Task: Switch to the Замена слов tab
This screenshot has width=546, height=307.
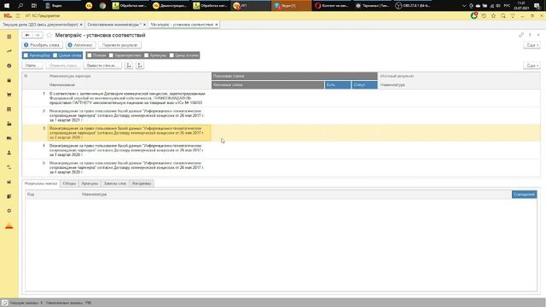Action: tap(115, 183)
